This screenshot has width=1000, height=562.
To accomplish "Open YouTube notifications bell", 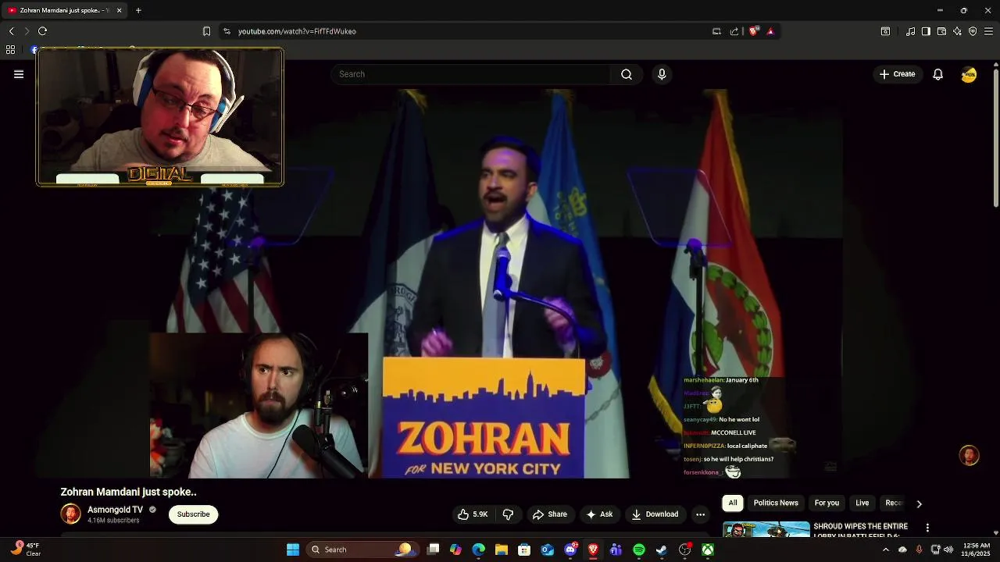I will click(937, 74).
